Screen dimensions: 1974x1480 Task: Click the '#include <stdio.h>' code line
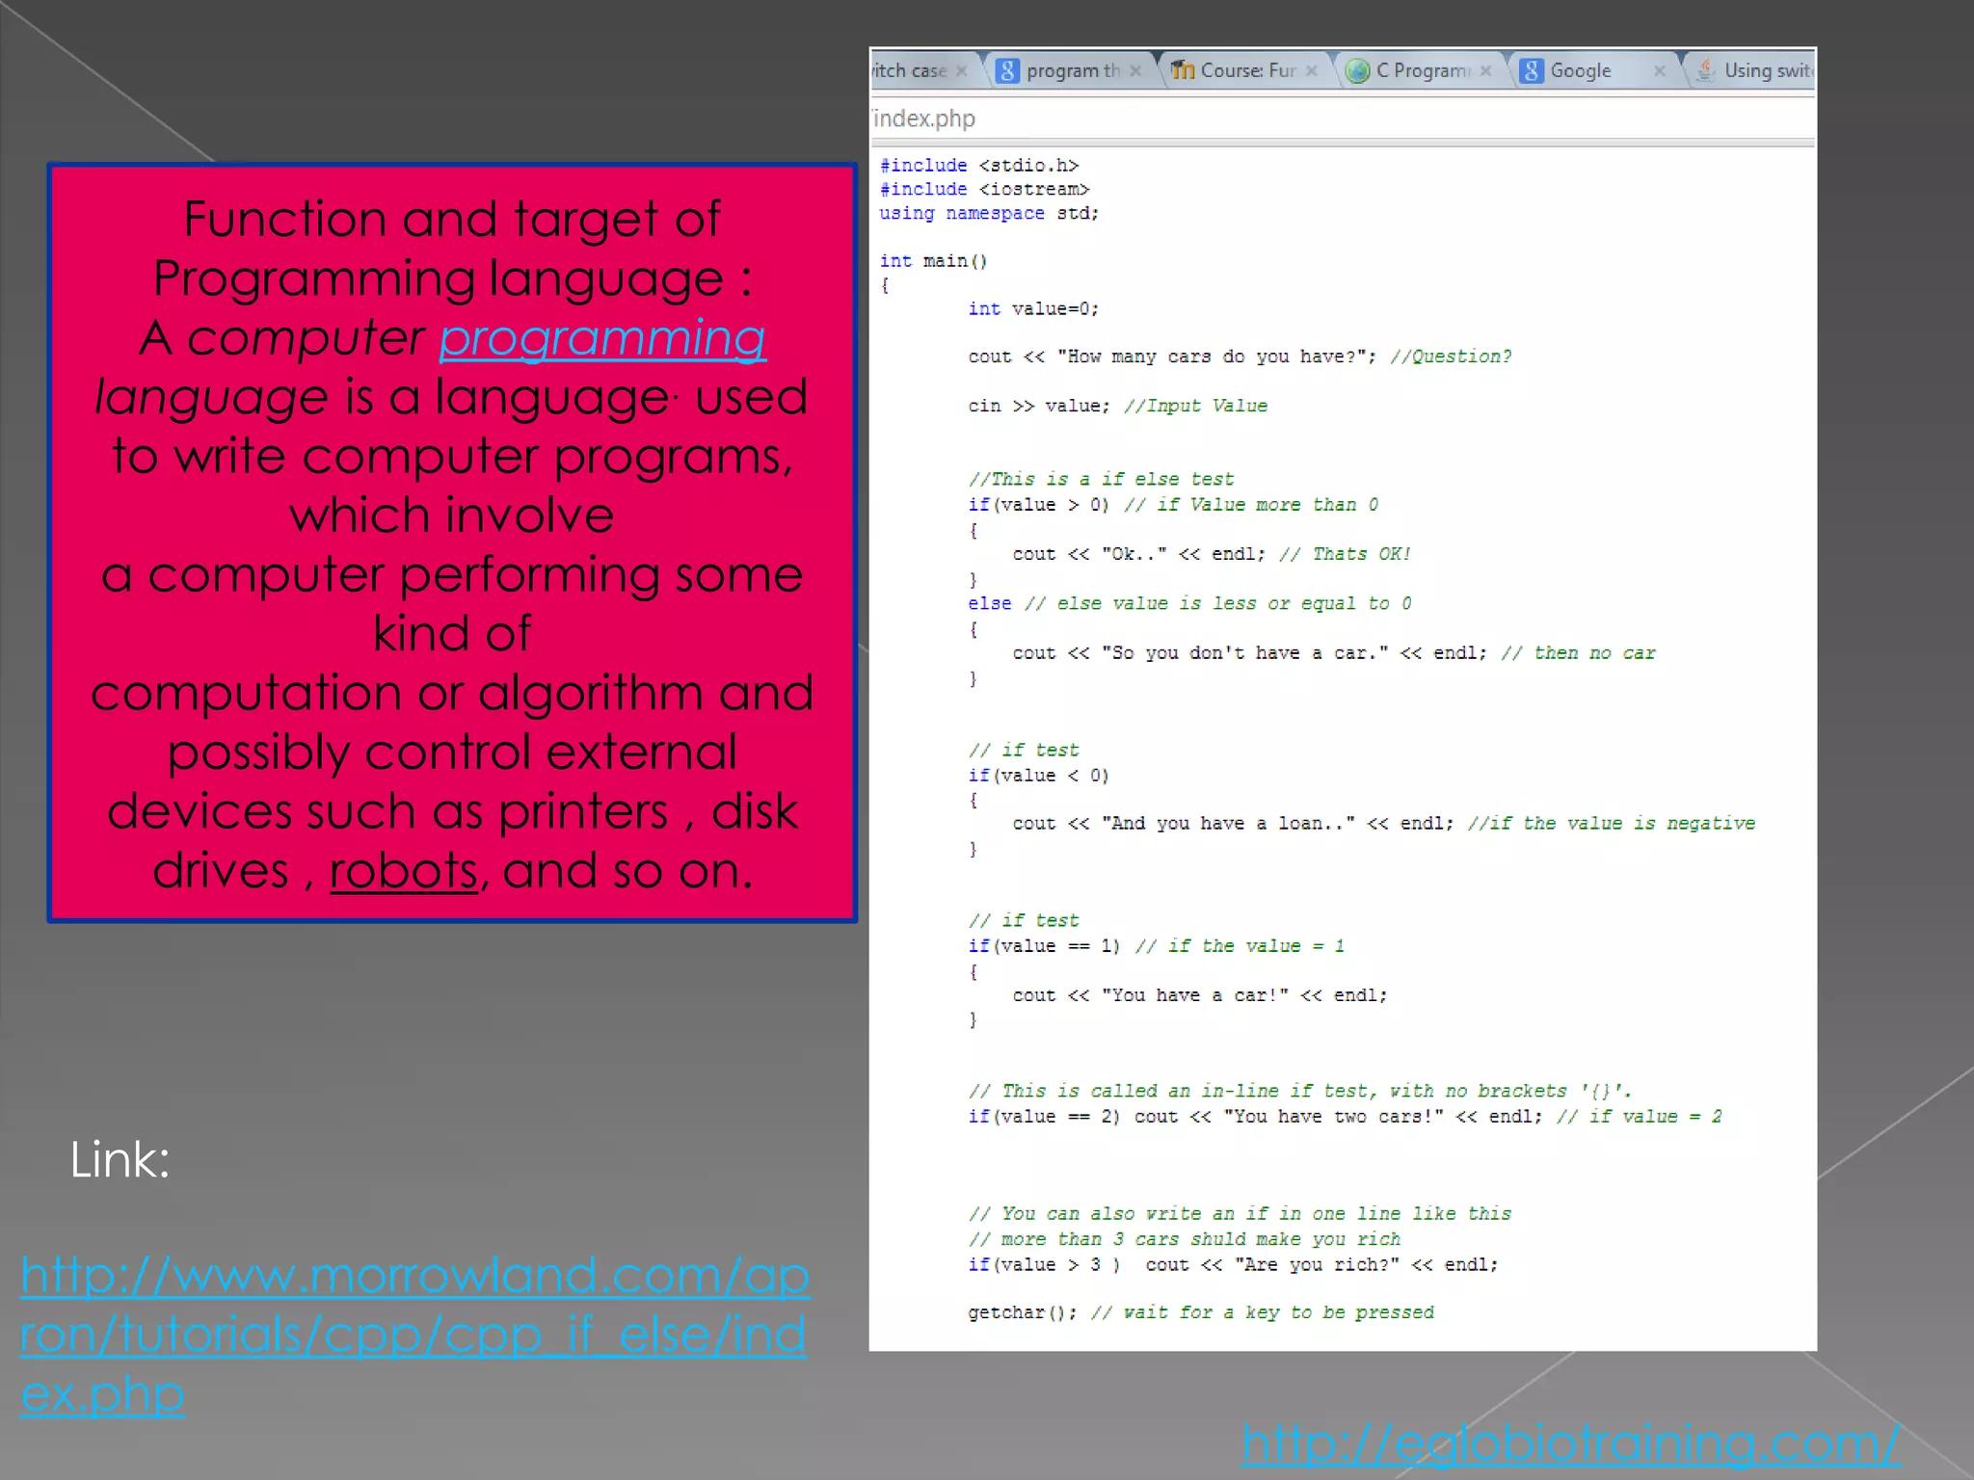[x=978, y=166]
